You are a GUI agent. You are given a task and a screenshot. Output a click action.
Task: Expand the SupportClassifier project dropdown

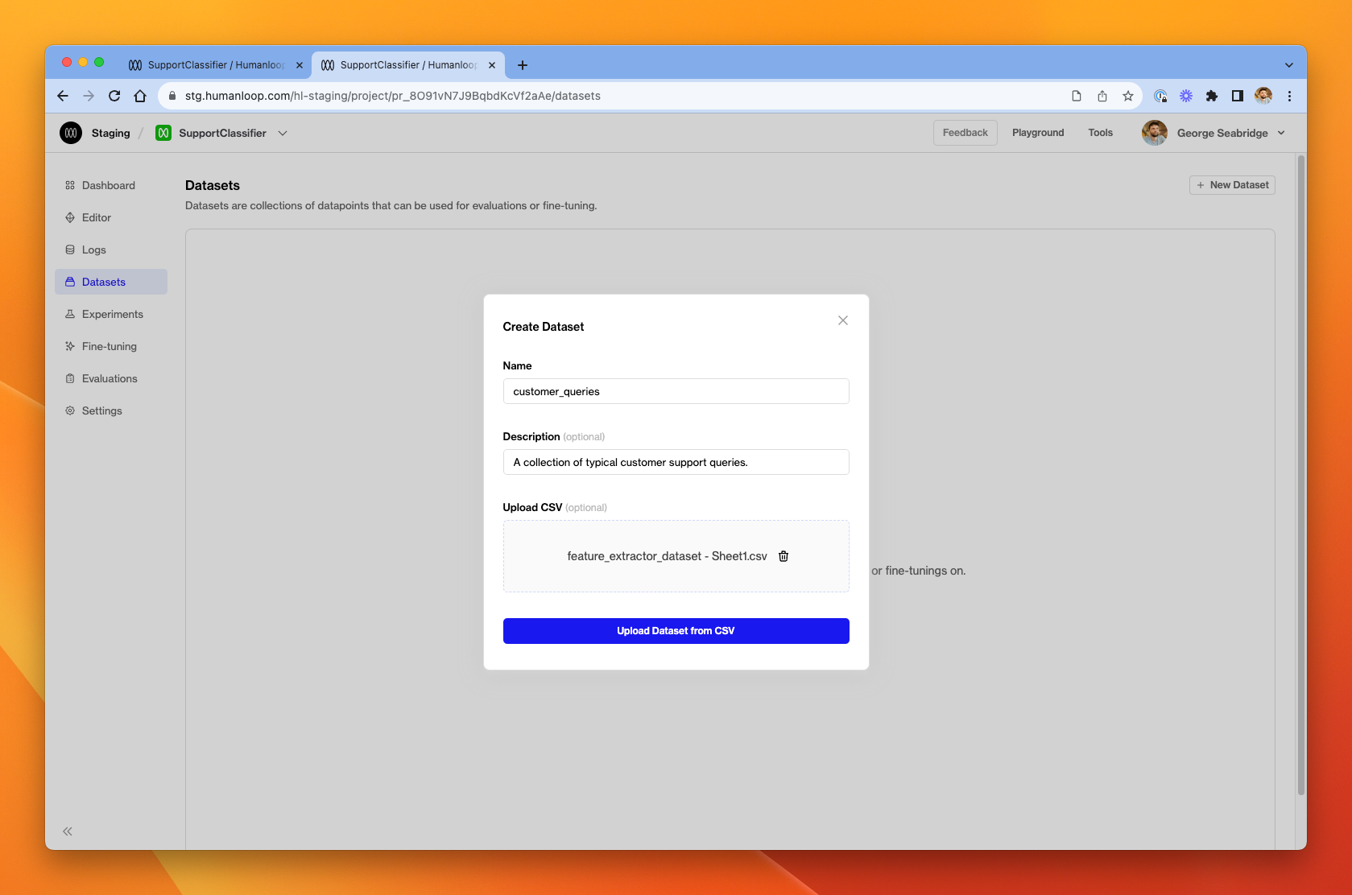(x=283, y=133)
